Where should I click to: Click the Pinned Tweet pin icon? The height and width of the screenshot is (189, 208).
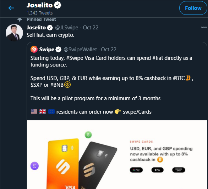click(x=20, y=19)
